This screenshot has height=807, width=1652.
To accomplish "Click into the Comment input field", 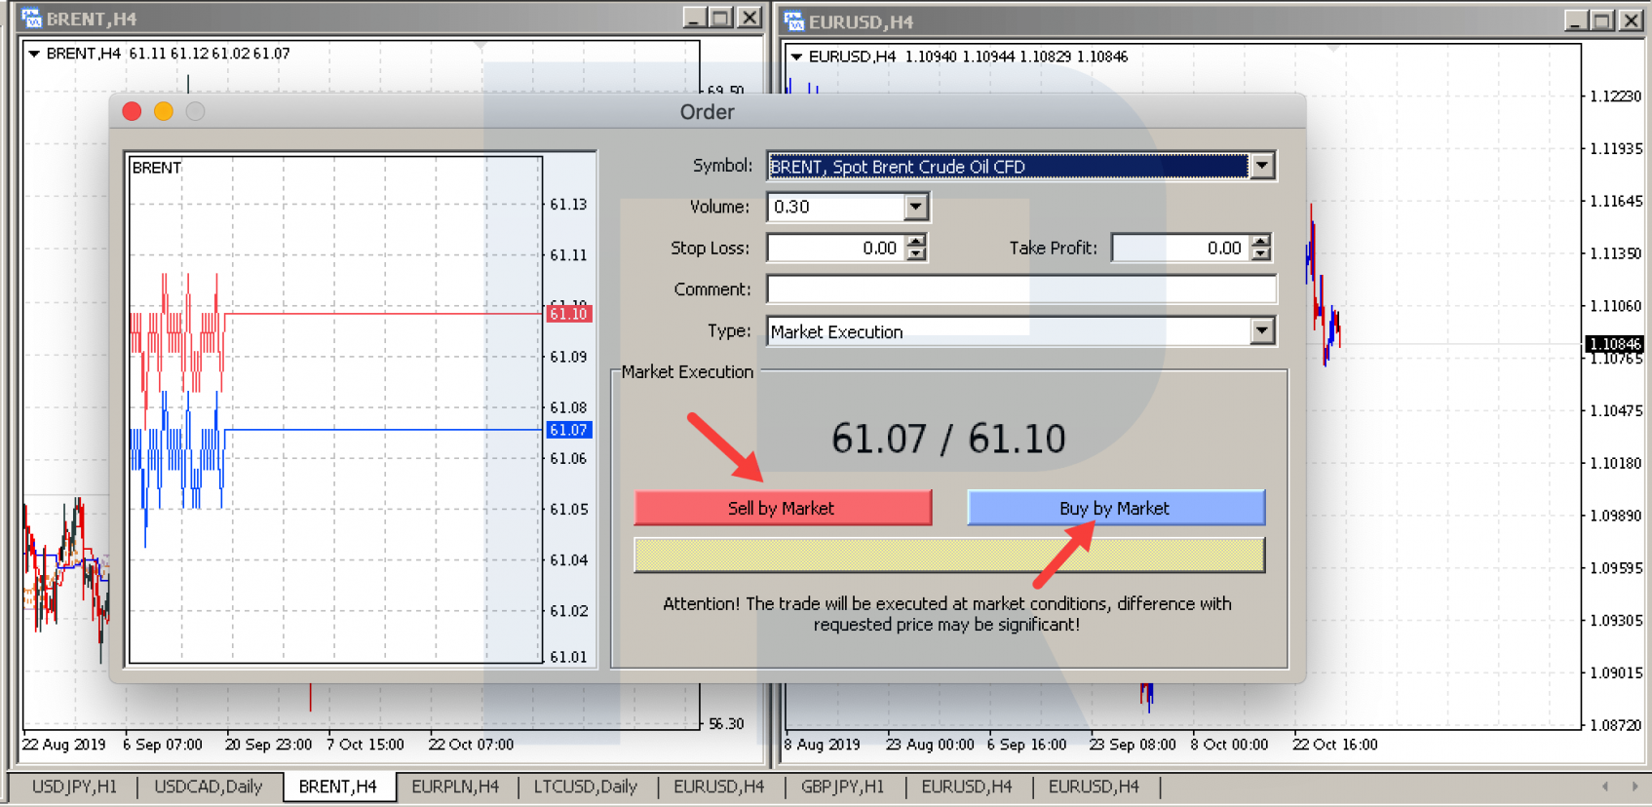I will 1021,289.
